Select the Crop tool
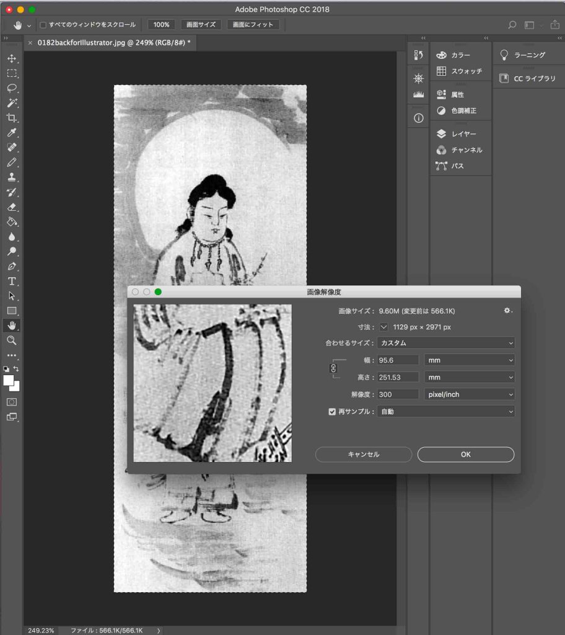This screenshot has width=565, height=635. click(x=12, y=118)
